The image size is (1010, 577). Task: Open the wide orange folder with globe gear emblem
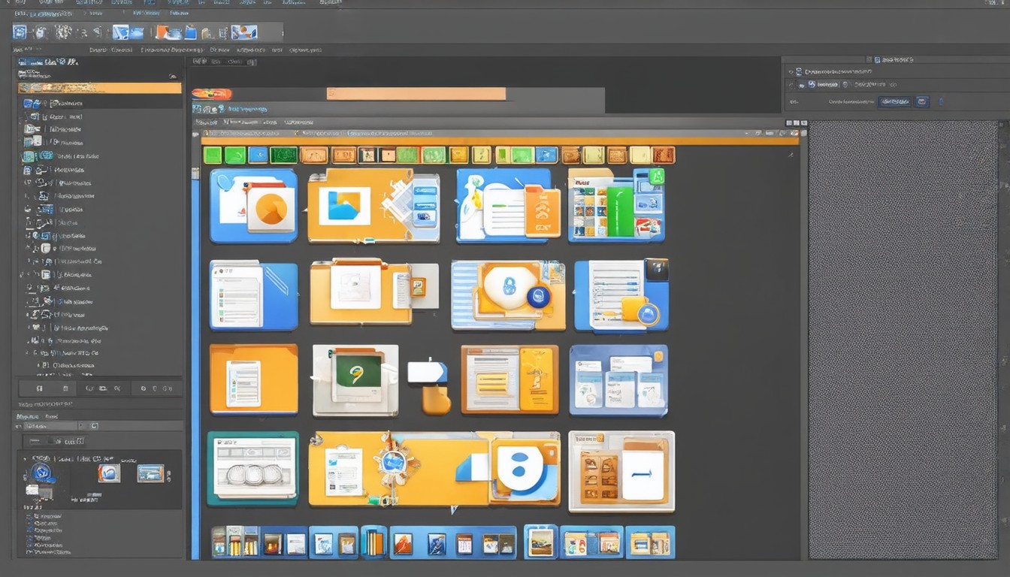click(398, 468)
